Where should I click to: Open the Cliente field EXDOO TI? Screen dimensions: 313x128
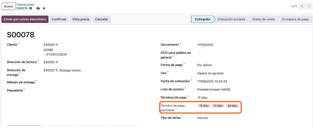pyautogui.click(x=51, y=45)
